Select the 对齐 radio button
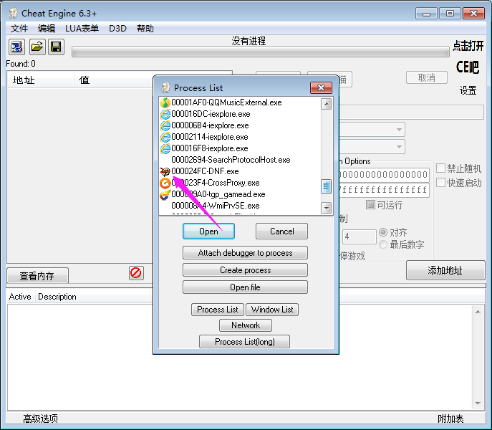The width and height of the screenshot is (492, 430). [383, 232]
